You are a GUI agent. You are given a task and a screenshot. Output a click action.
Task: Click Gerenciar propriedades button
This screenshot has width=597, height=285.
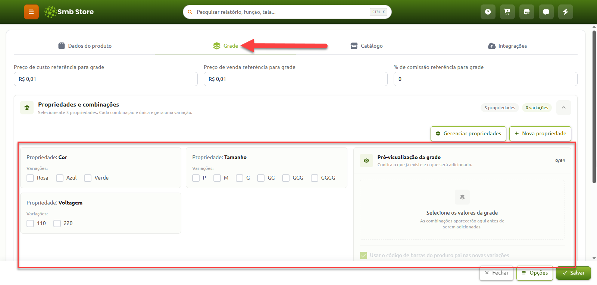[x=468, y=134]
